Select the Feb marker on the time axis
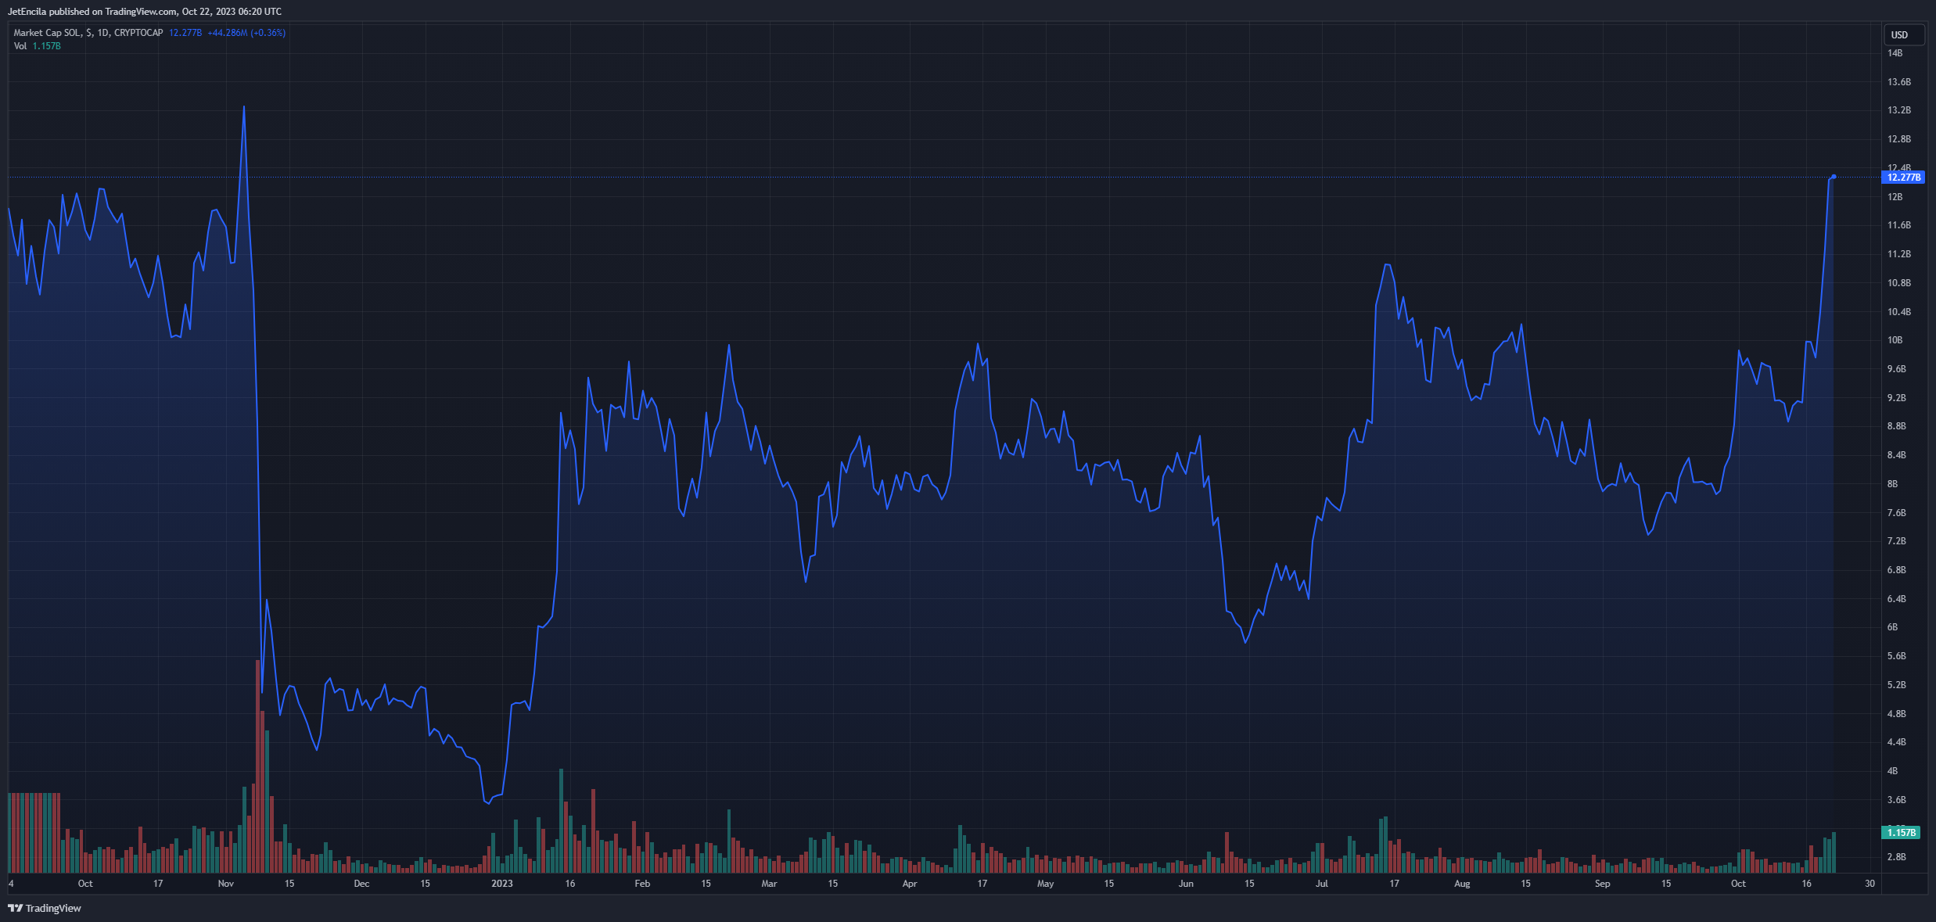This screenshot has width=1936, height=922. click(x=641, y=884)
